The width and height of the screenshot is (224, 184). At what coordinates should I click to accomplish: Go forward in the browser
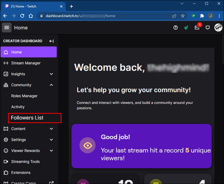point(14,16)
